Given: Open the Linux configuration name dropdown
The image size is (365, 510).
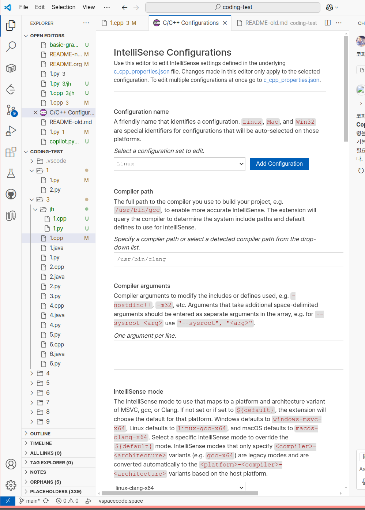Looking at the screenshot, I should click(x=180, y=164).
